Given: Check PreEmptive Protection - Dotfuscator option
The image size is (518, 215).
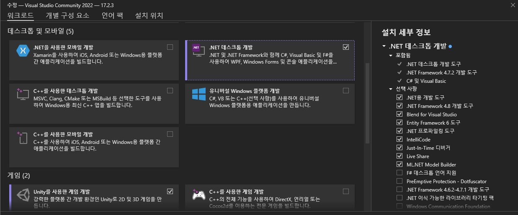Looking at the screenshot, I should (x=399, y=181).
